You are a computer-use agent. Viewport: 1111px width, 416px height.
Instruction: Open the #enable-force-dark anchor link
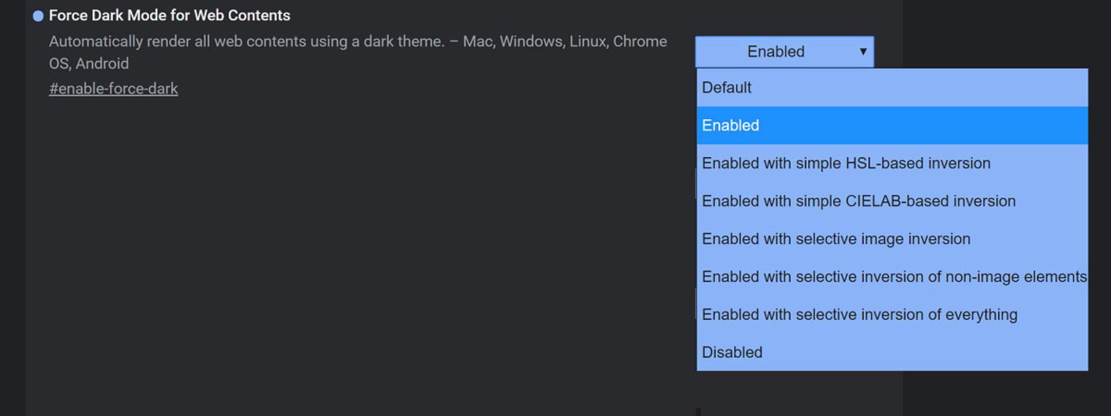click(x=113, y=89)
